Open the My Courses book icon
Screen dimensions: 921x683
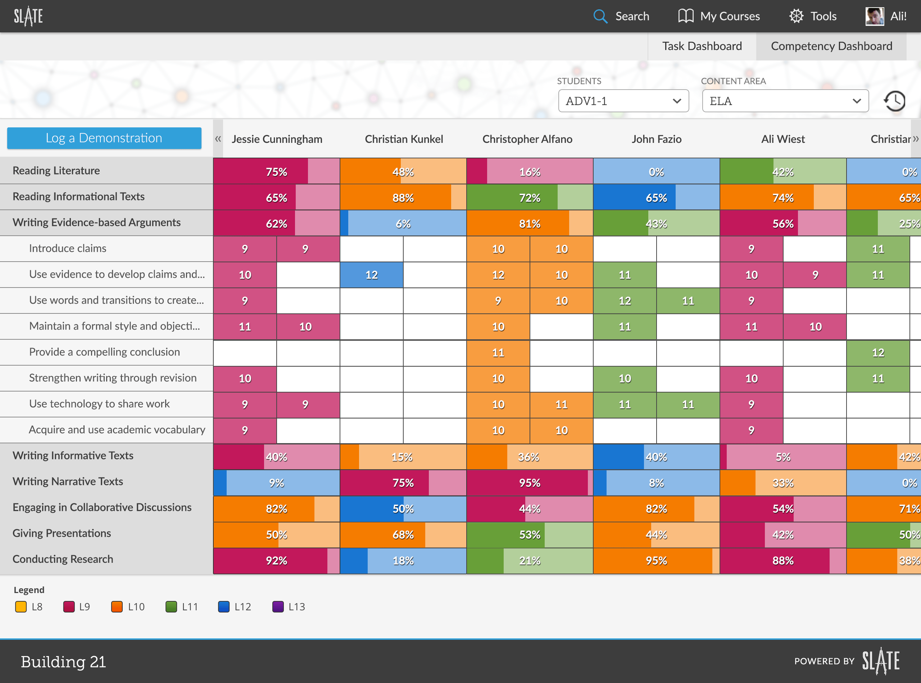(x=686, y=16)
